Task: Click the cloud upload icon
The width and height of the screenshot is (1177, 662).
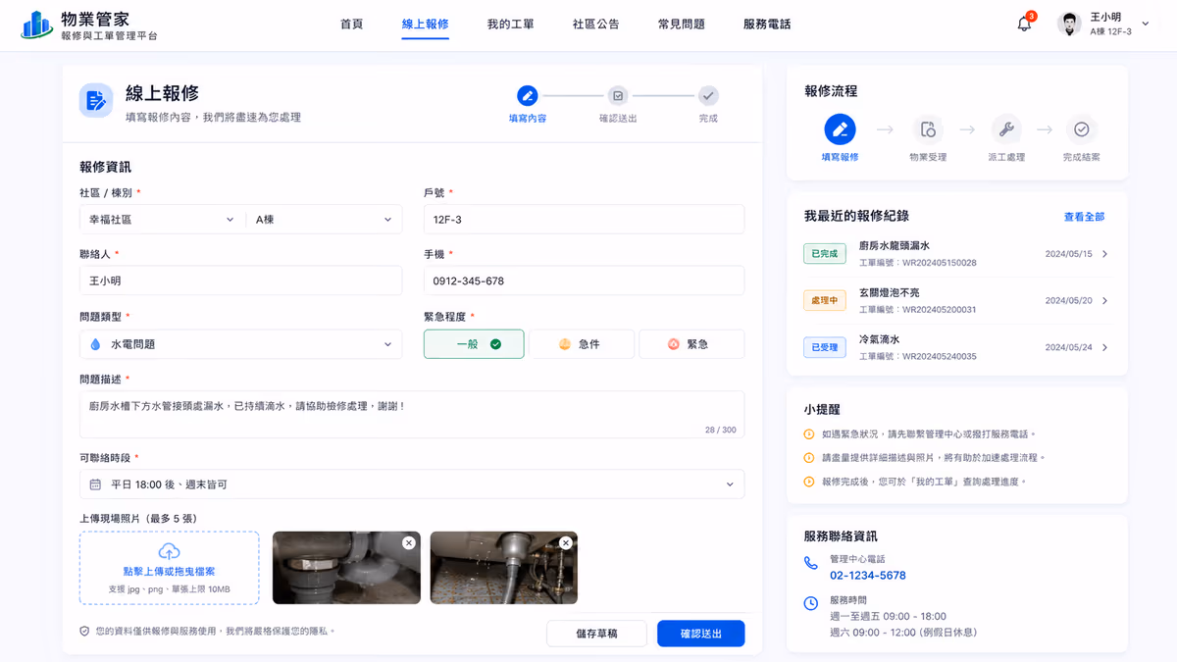Action: (169, 551)
